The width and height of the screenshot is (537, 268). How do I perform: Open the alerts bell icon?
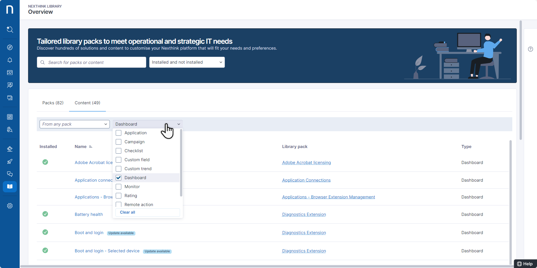coord(10,60)
